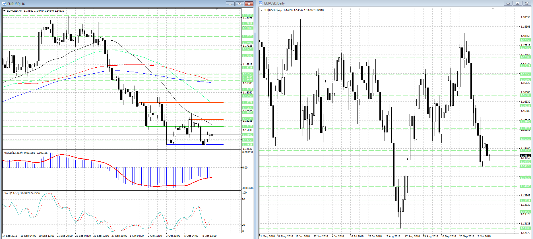533x239 pixels.
Task: Maximize the EURUSD,H4 chart window
Action: coord(239,4)
